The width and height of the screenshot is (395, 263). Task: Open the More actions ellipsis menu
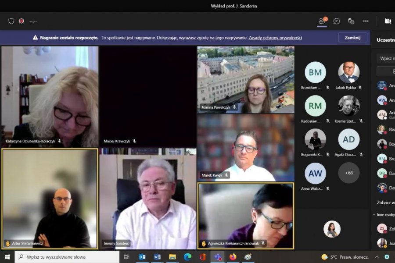coord(366,21)
